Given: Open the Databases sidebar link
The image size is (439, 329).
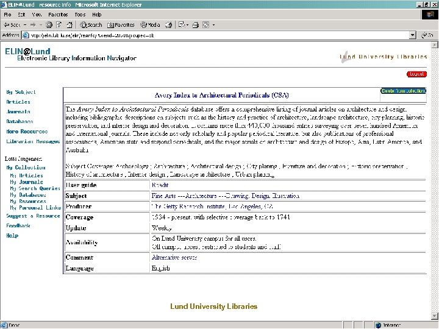Looking at the screenshot, I should (x=20, y=121).
